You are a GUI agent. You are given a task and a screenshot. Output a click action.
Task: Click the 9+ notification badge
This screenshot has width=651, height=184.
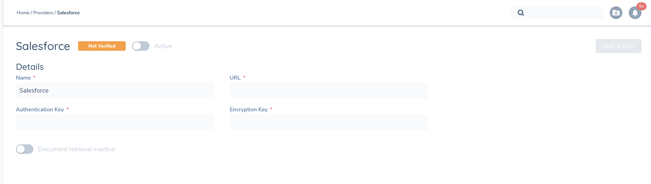(x=641, y=6)
